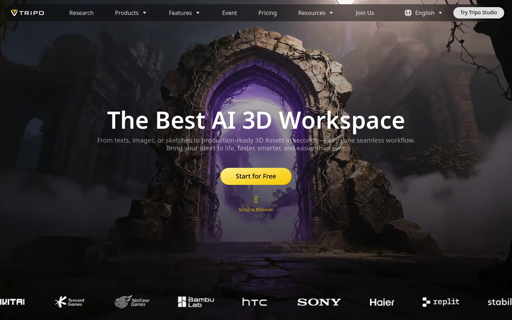
Task: Open the English language selector
Action: click(x=425, y=13)
